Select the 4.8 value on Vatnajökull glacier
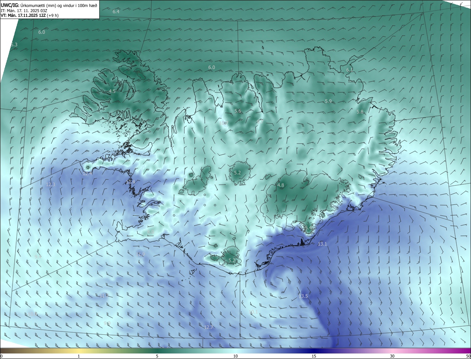The image size is (471, 359). [281, 185]
